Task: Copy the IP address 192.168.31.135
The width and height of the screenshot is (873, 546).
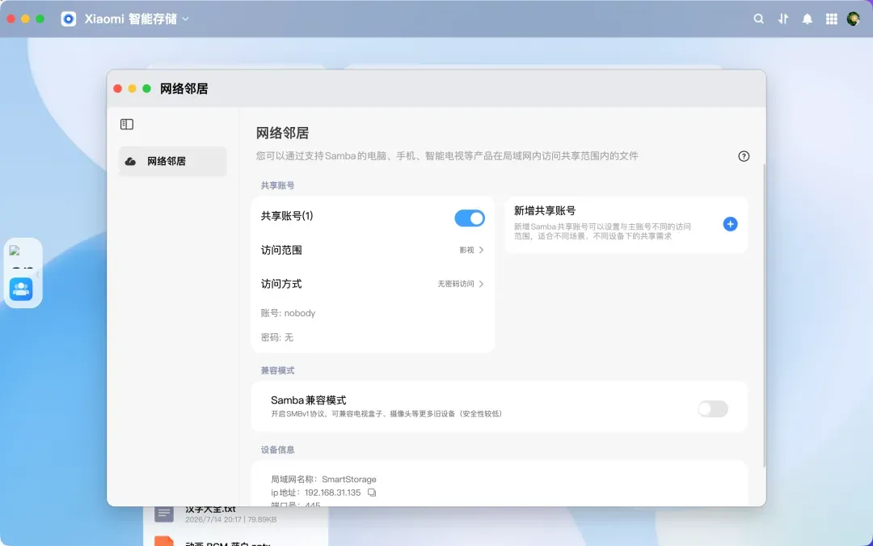Action: [372, 493]
